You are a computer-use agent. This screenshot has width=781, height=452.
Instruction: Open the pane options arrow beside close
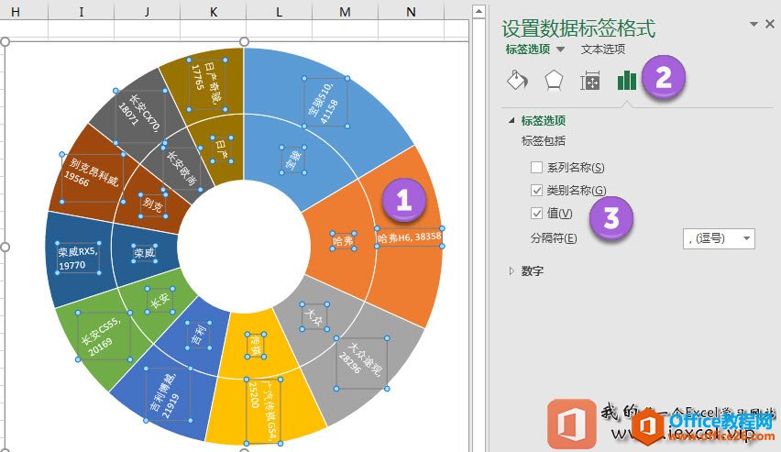click(754, 24)
